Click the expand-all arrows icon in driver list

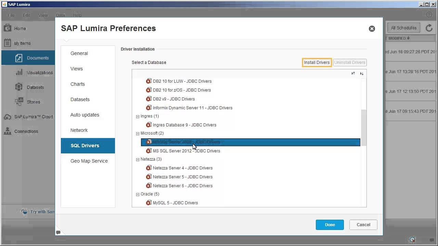click(353, 73)
